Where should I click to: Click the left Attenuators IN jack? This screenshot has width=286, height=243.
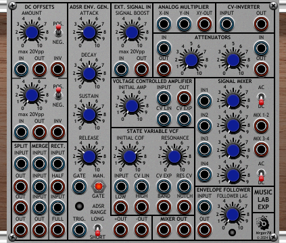click(164, 48)
